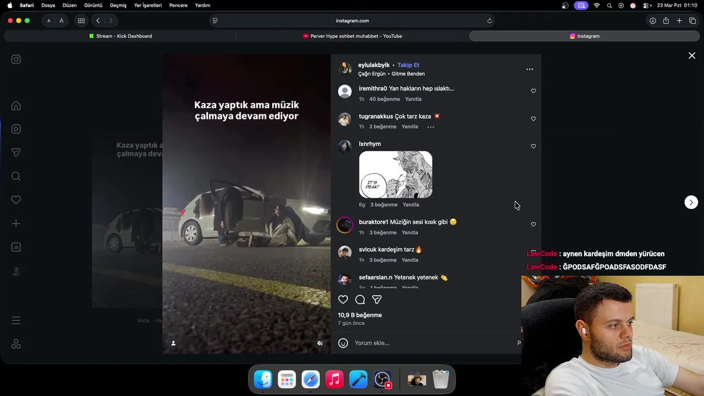
Task: Go to next post arrow
Action: [691, 202]
